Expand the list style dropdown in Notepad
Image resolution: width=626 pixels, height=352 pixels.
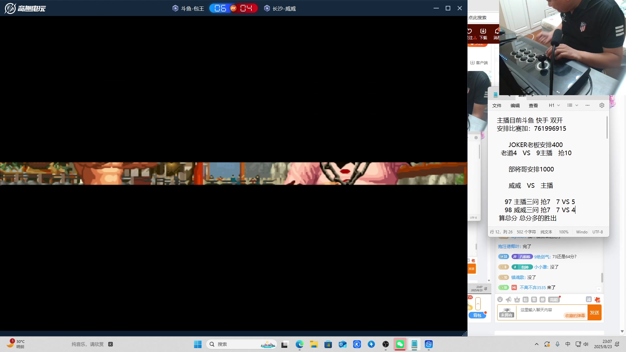[573, 105]
